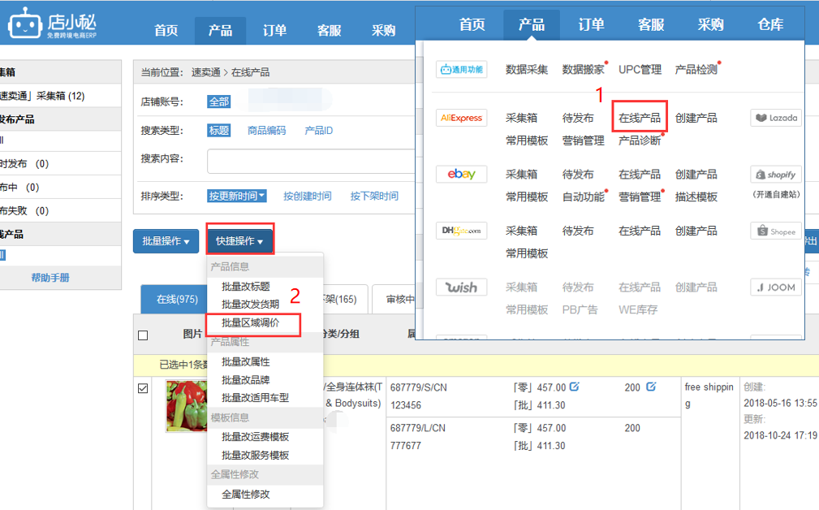Click 在线产品 under AliExpress row
819x510 pixels.
640,118
